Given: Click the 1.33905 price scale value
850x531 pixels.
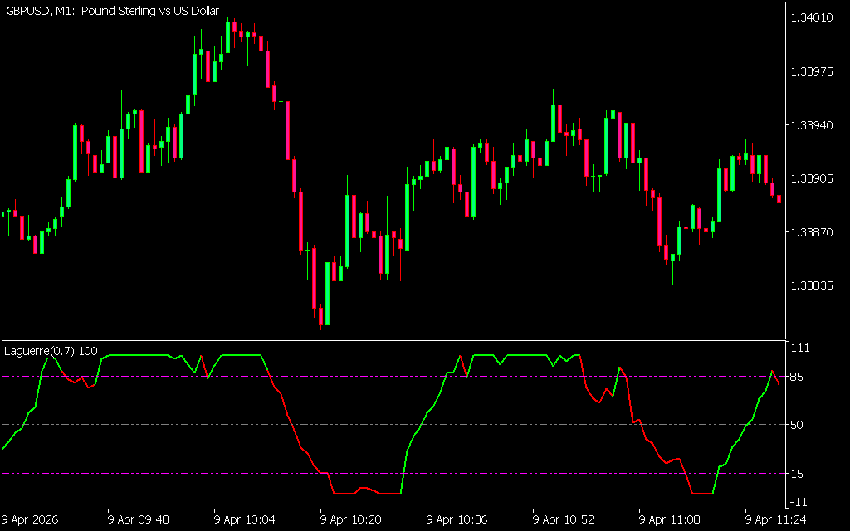Looking at the screenshot, I should coord(813,178).
